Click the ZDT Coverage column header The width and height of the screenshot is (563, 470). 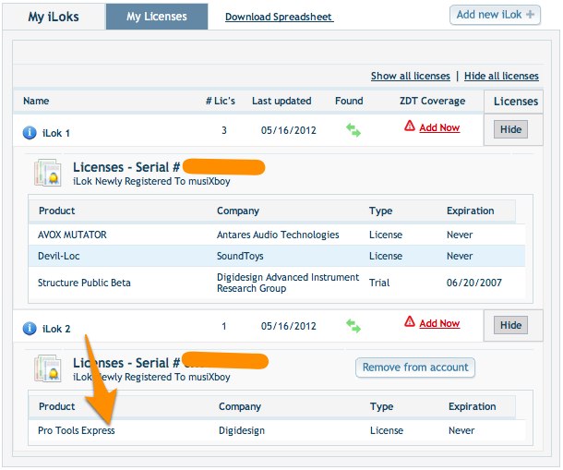[432, 101]
